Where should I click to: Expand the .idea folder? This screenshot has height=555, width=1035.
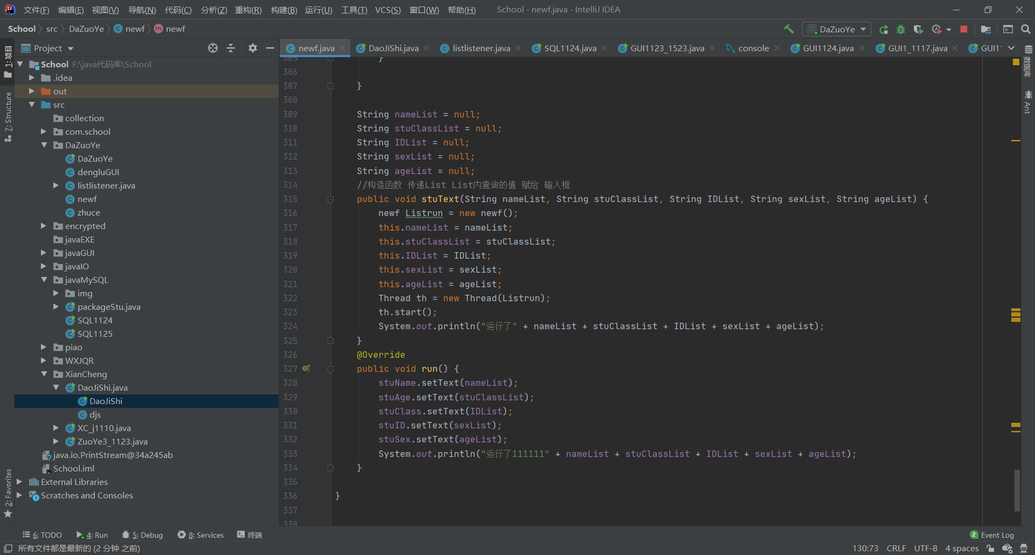click(x=32, y=78)
